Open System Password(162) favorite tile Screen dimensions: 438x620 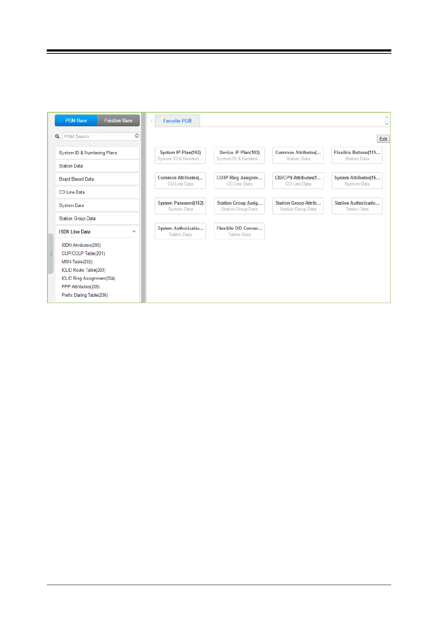click(180, 206)
